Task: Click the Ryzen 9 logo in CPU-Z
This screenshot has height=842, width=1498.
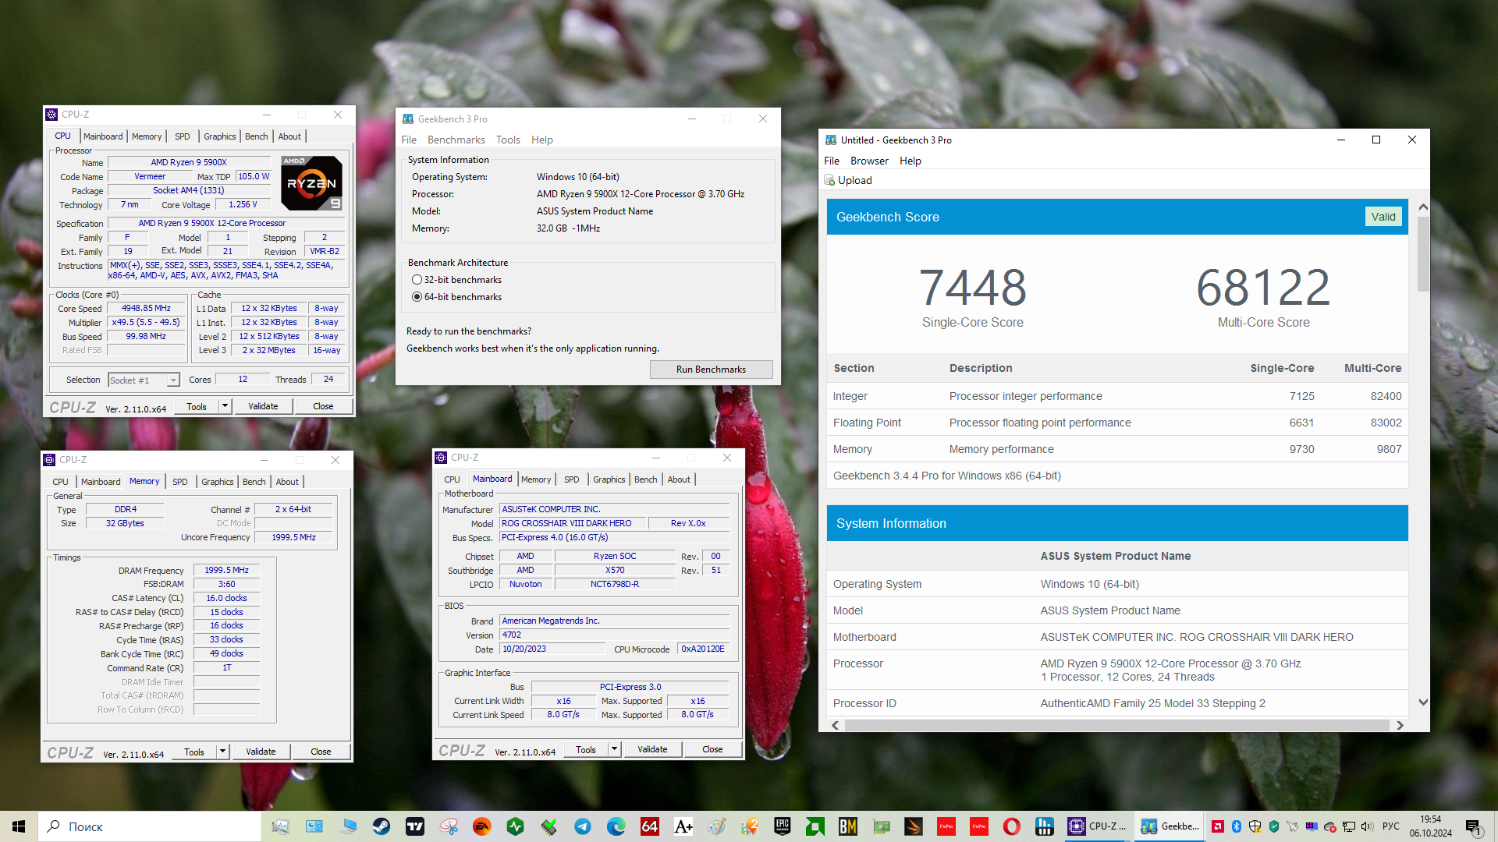Action: [311, 183]
